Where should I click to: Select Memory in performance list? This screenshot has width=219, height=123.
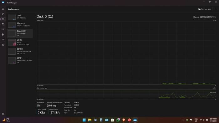tap(20, 25)
